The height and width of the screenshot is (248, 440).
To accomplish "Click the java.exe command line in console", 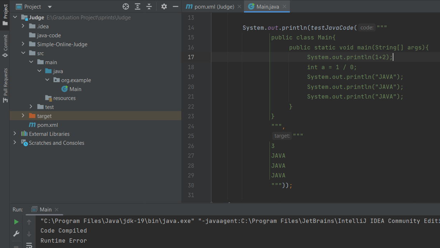I will pos(240,221).
